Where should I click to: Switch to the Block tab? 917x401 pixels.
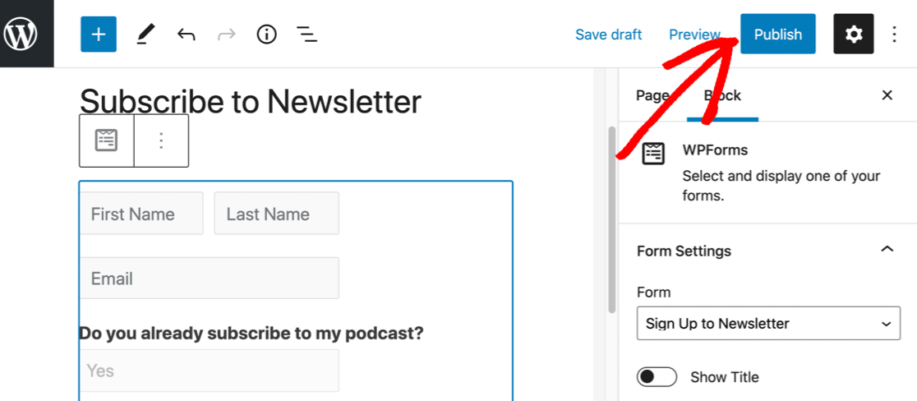[723, 96]
